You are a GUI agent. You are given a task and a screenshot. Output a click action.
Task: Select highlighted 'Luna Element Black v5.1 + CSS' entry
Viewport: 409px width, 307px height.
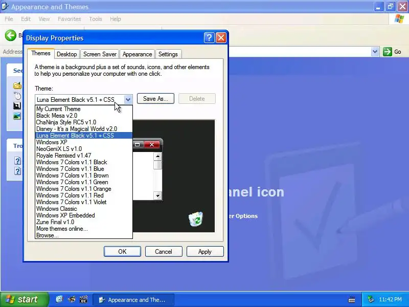[84, 136]
